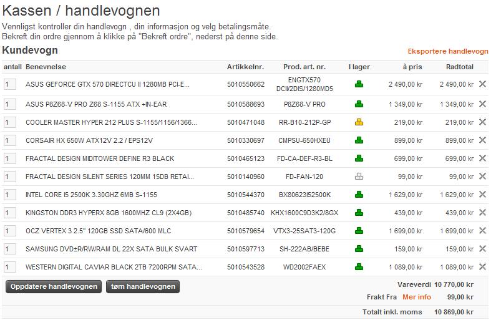Click the Artikkelnr. column header

(245, 67)
